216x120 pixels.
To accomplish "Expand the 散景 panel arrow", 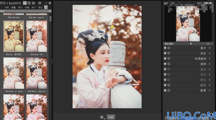I will click(210, 90).
